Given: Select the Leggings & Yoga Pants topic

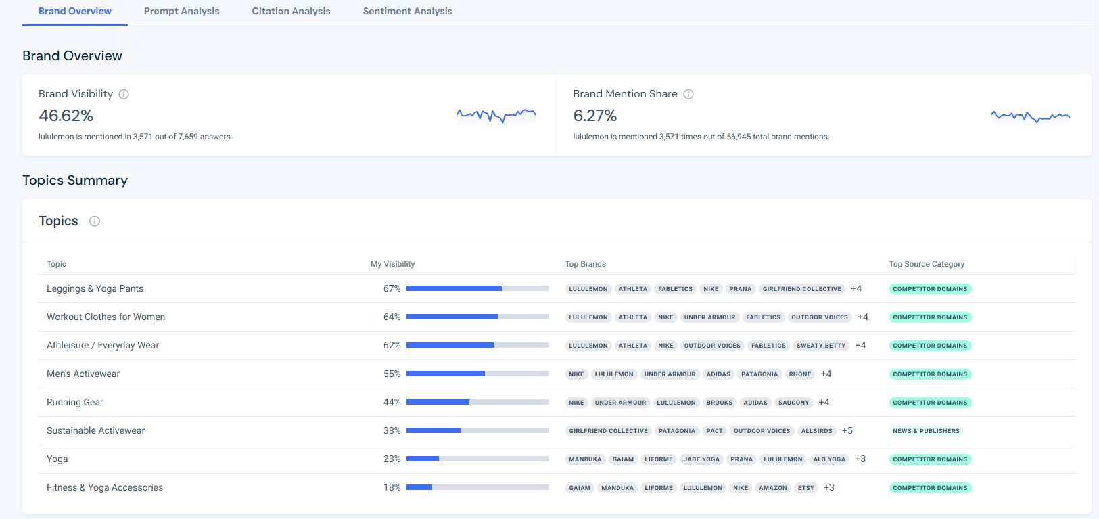Looking at the screenshot, I should coord(95,288).
